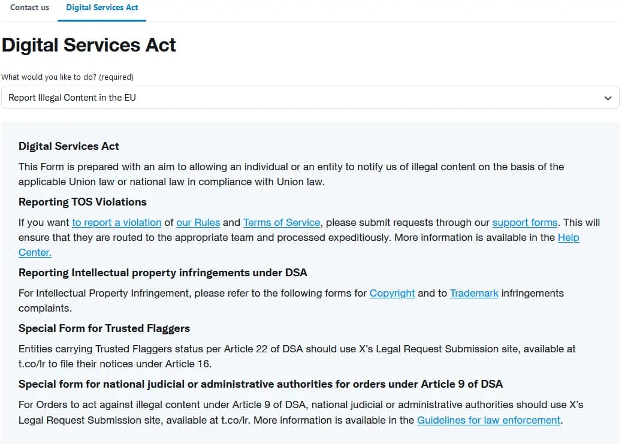The image size is (622, 444).
Task: Select the Digital Services Act tab
Action: click(102, 8)
